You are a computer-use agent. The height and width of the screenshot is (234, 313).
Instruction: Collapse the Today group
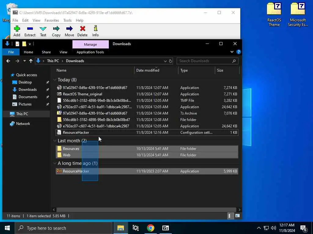[x=54, y=80]
